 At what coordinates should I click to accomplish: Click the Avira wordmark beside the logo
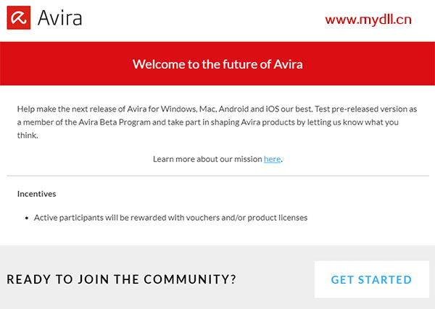[x=59, y=18]
